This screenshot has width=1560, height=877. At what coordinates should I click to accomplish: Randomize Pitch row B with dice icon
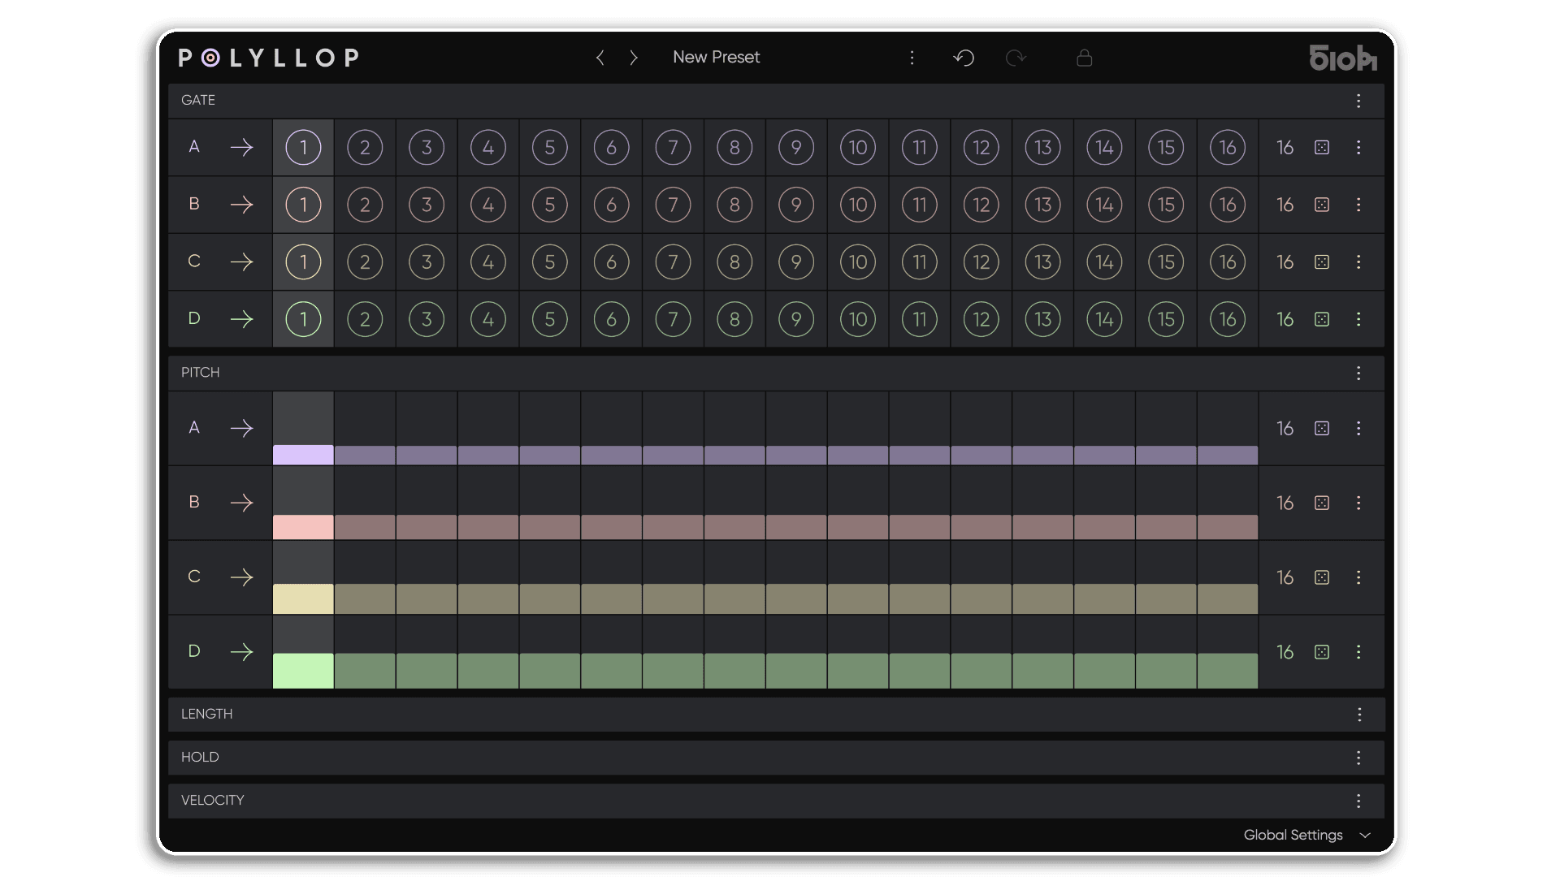point(1322,503)
